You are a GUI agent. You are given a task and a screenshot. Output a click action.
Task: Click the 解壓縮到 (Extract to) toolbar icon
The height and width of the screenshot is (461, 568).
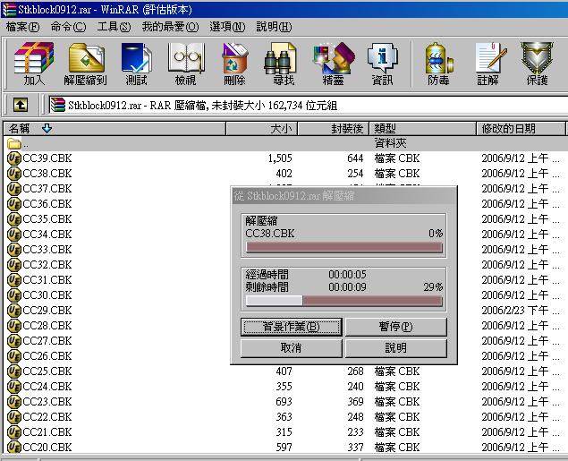[x=86, y=58]
